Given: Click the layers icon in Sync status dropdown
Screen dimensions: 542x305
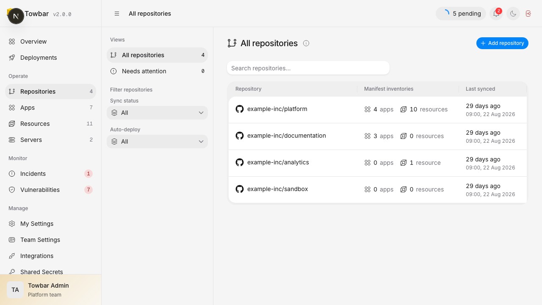Looking at the screenshot, I should click(114, 113).
